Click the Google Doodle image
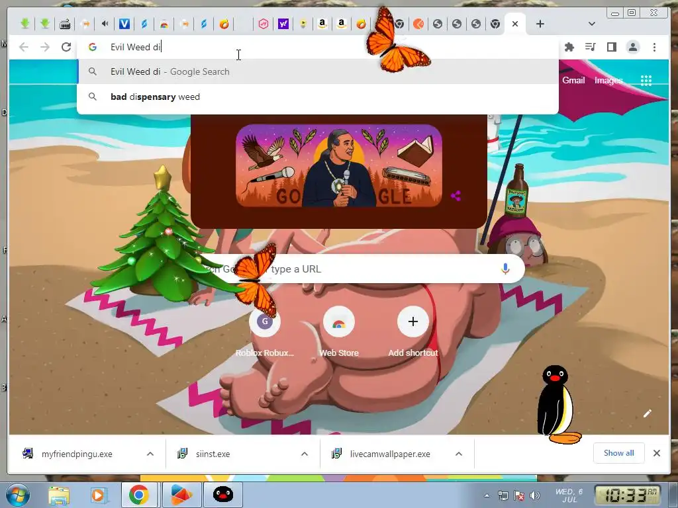Image resolution: width=678 pixels, height=508 pixels. (338, 165)
